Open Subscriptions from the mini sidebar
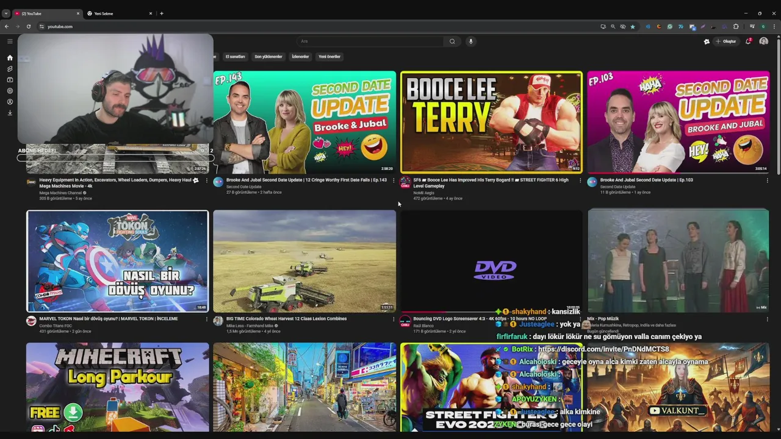Image resolution: width=781 pixels, height=439 pixels. pos(10,80)
